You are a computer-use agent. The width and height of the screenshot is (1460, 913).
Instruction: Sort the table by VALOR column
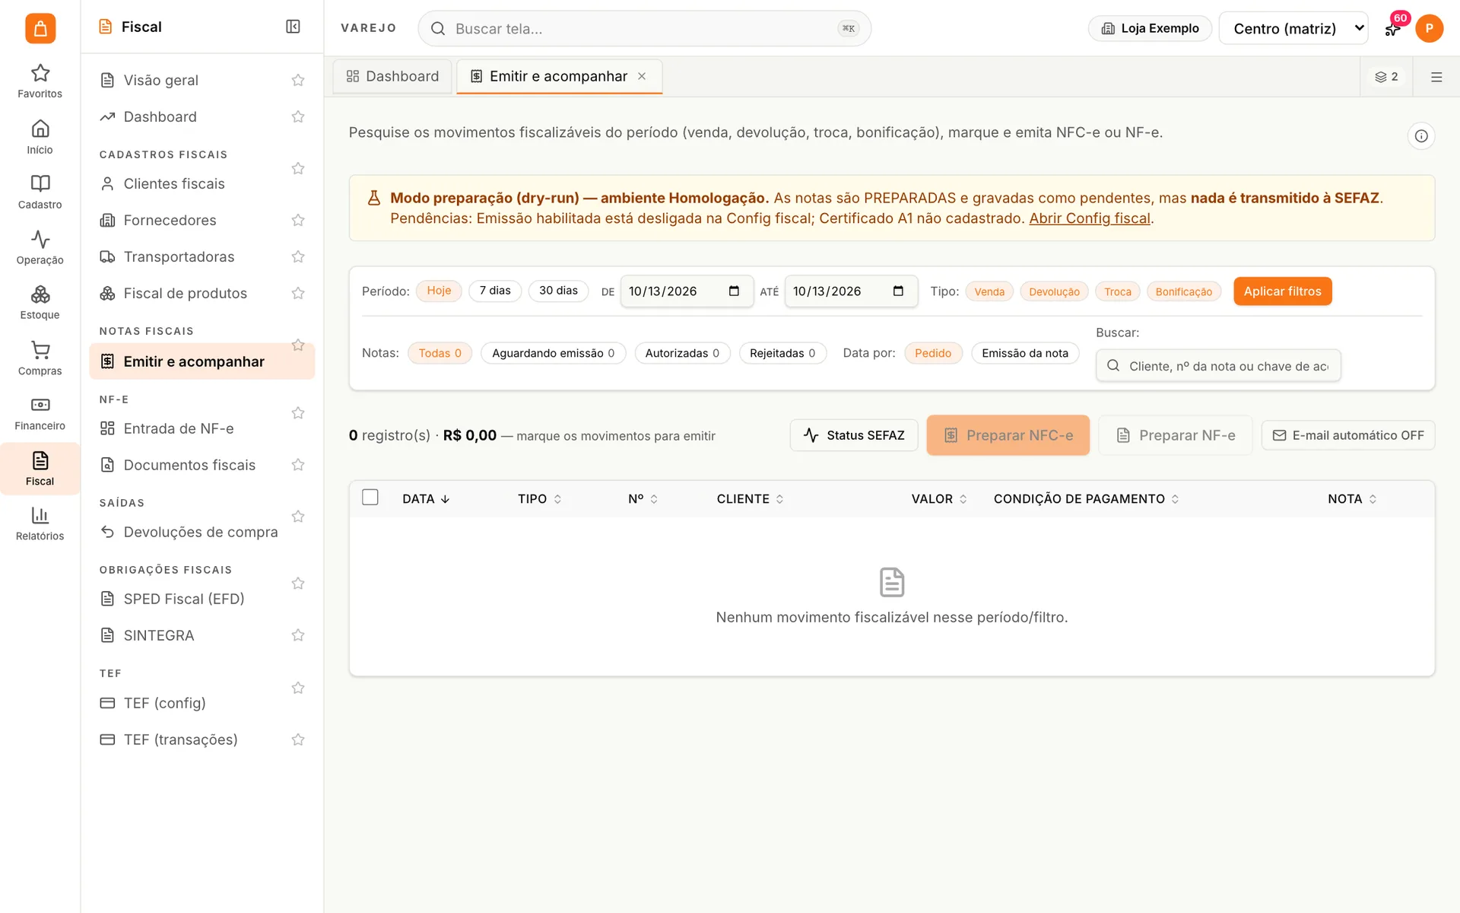[x=939, y=499]
